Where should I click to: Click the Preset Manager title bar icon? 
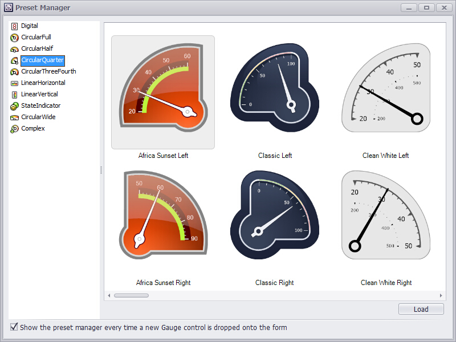(9, 7)
